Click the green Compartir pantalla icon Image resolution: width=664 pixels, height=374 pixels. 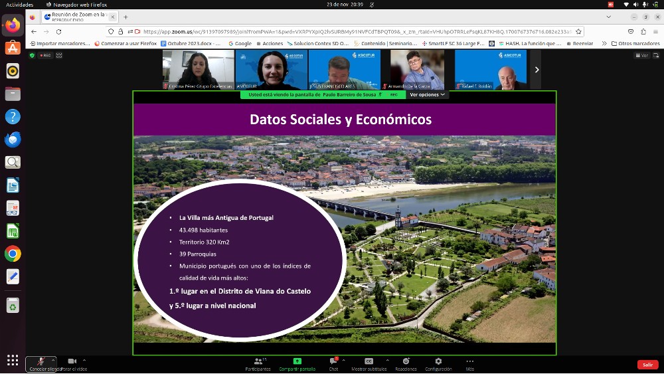point(297,361)
